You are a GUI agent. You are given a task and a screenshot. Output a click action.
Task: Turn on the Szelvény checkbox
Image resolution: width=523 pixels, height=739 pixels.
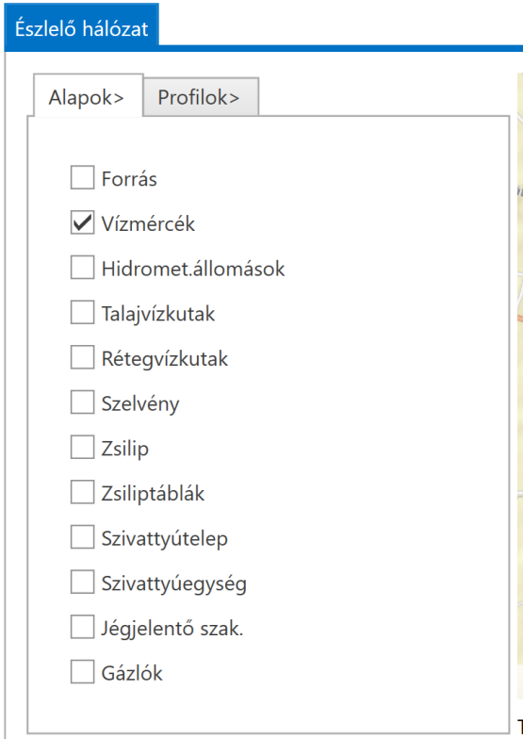(x=83, y=402)
